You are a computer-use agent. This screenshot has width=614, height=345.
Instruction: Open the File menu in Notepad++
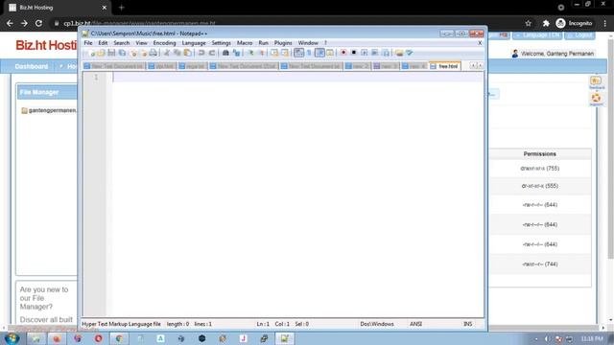pyautogui.click(x=88, y=43)
